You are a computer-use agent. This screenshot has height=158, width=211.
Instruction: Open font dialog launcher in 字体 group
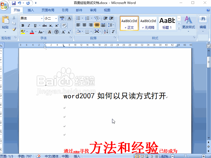coord(71,38)
